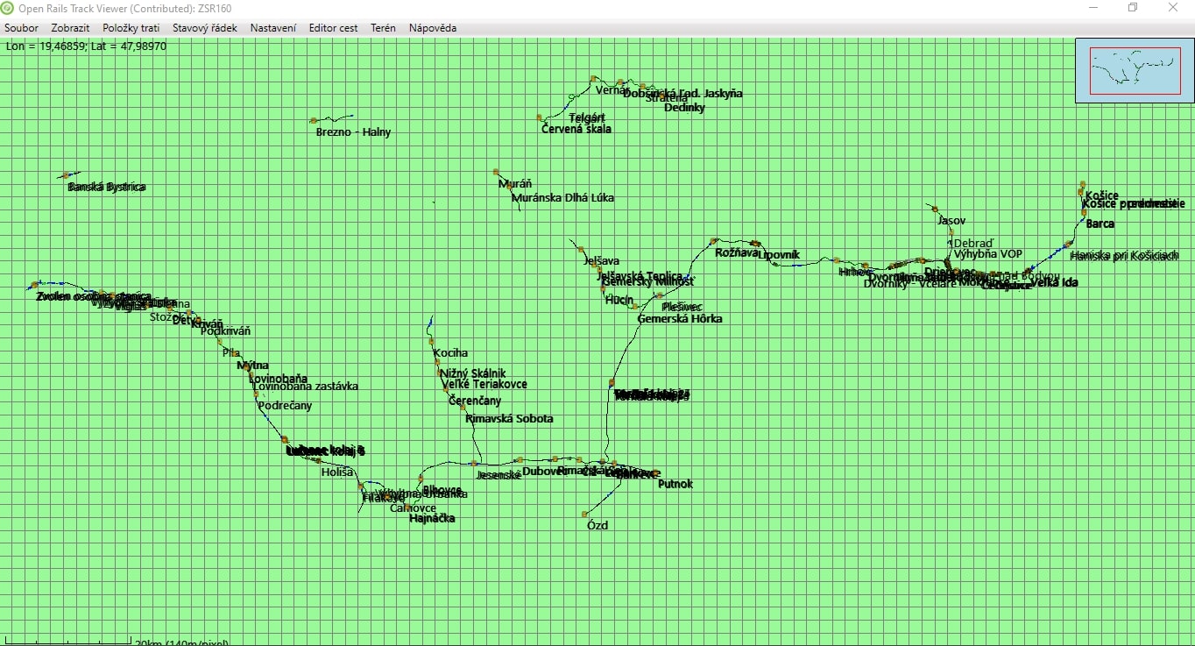Click the overview minimap thumbnail
The width and height of the screenshot is (1195, 646).
point(1135,71)
